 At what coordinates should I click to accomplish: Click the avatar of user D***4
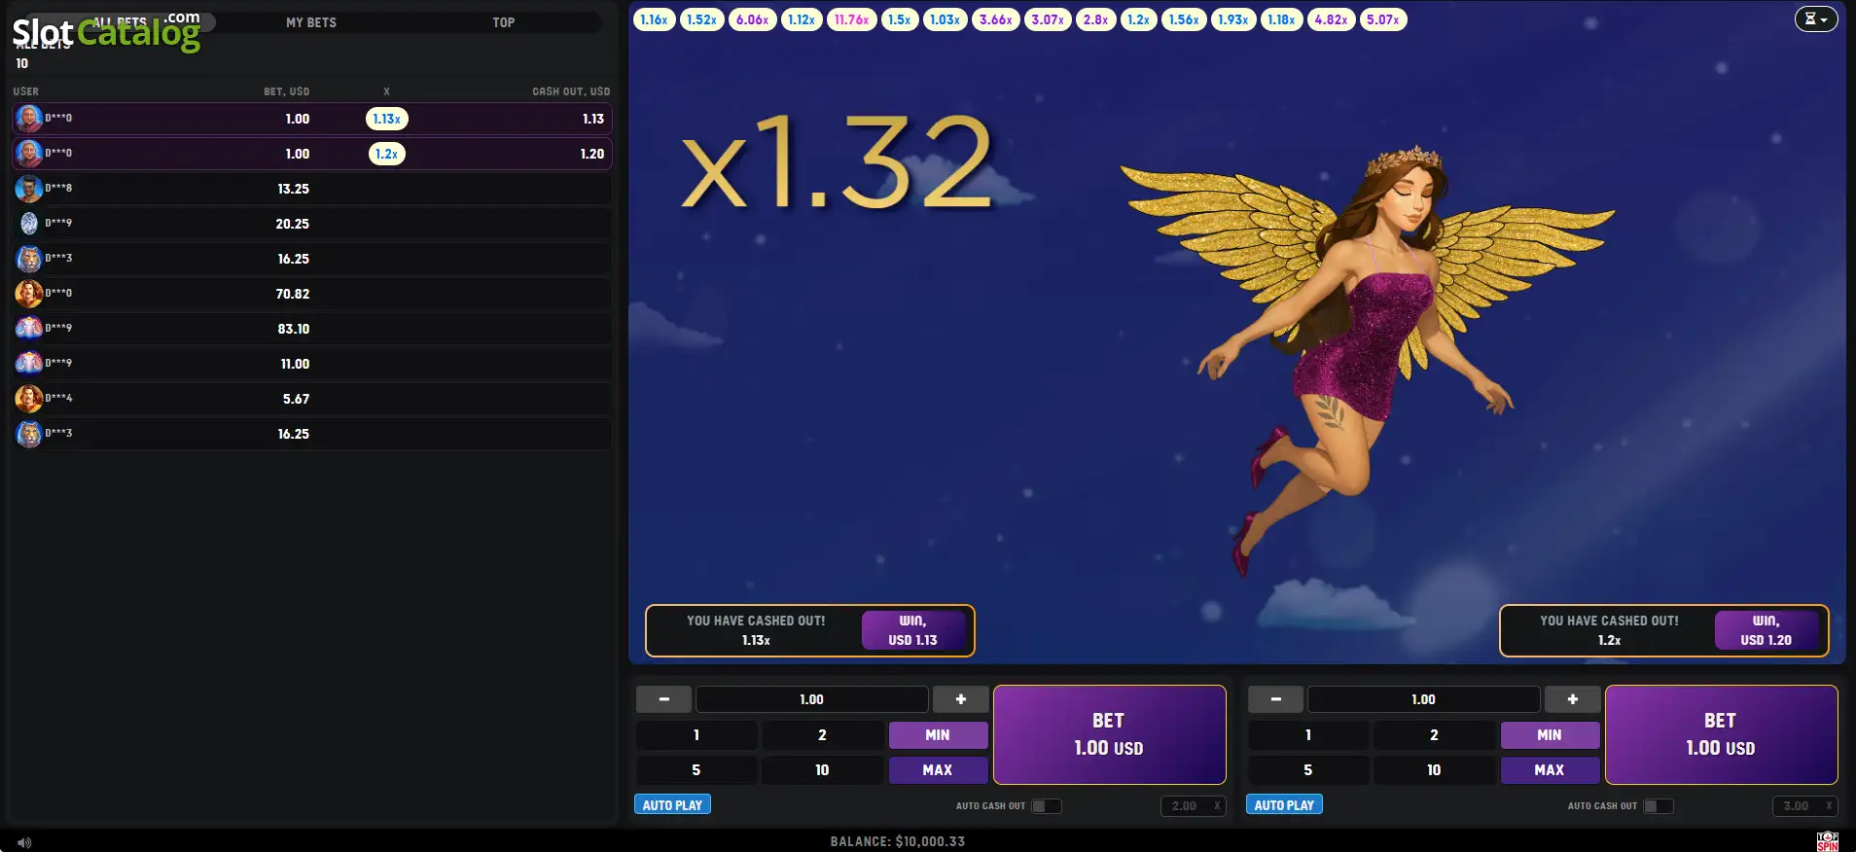click(x=29, y=399)
